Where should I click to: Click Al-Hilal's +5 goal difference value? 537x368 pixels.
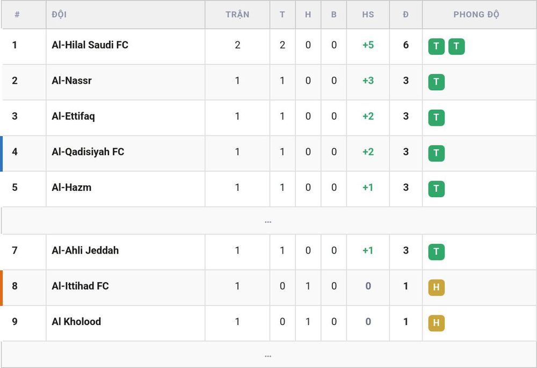(368, 45)
